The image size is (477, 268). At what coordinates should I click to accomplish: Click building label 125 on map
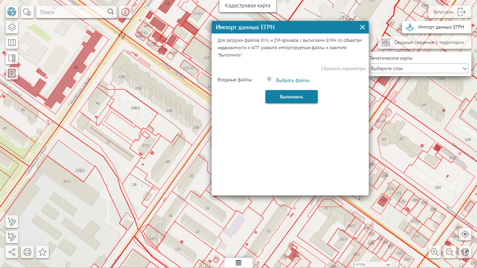pos(178,249)
